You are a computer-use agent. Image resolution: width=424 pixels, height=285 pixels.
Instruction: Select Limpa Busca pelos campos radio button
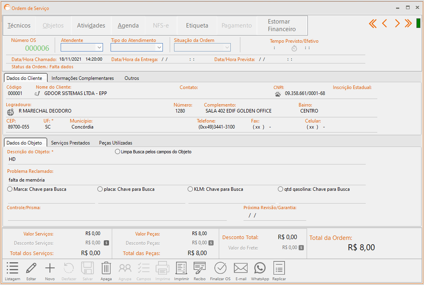point(117,152)
